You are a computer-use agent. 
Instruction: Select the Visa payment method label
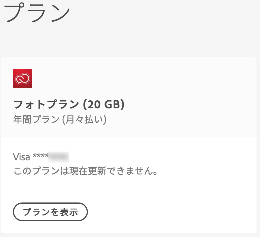point(21,157)
